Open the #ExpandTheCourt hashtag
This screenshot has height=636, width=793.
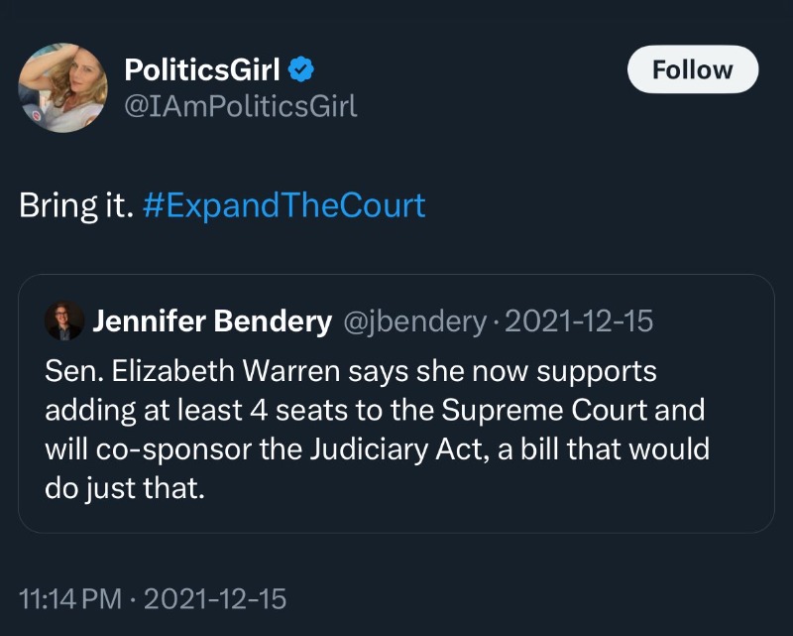pyautogui.click(x=284, y=204)
